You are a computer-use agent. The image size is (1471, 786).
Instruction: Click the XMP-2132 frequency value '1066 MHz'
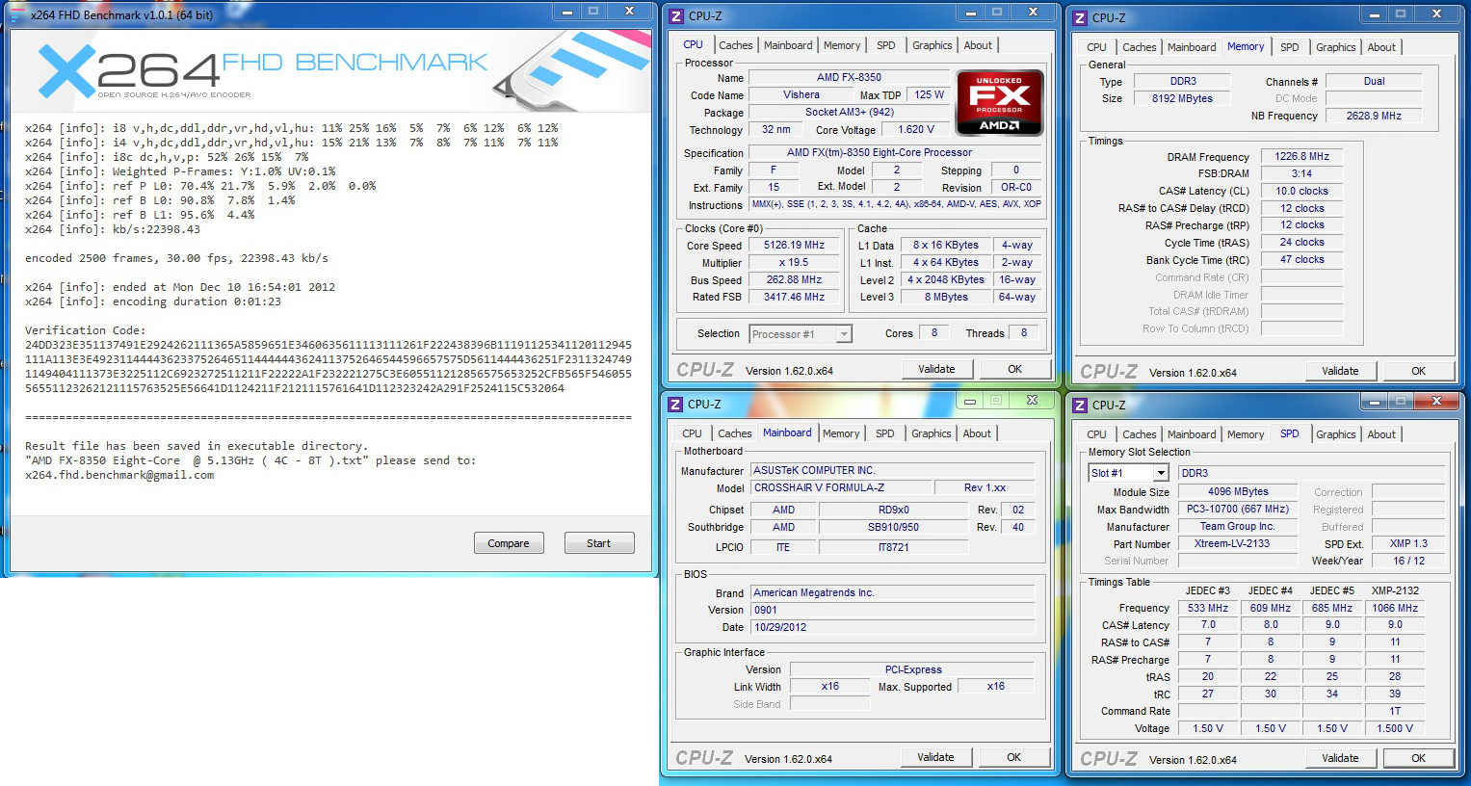pos(1395,608)
